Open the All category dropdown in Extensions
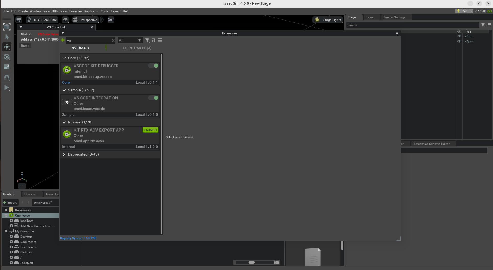Screen dimensions: 493x270 (x=130, y=40)
